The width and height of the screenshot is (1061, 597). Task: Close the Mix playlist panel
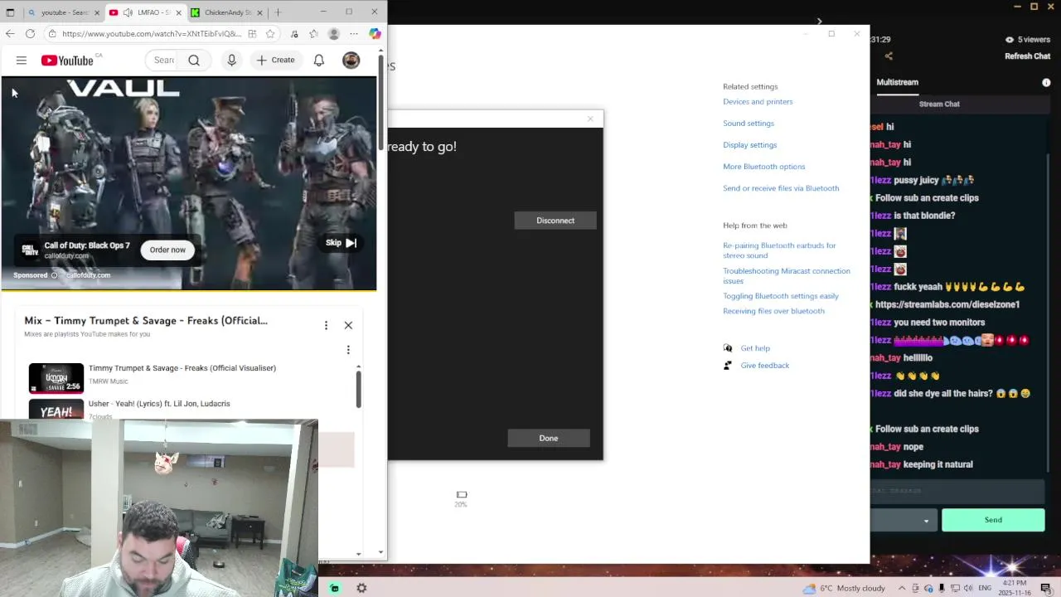point(348,325)
